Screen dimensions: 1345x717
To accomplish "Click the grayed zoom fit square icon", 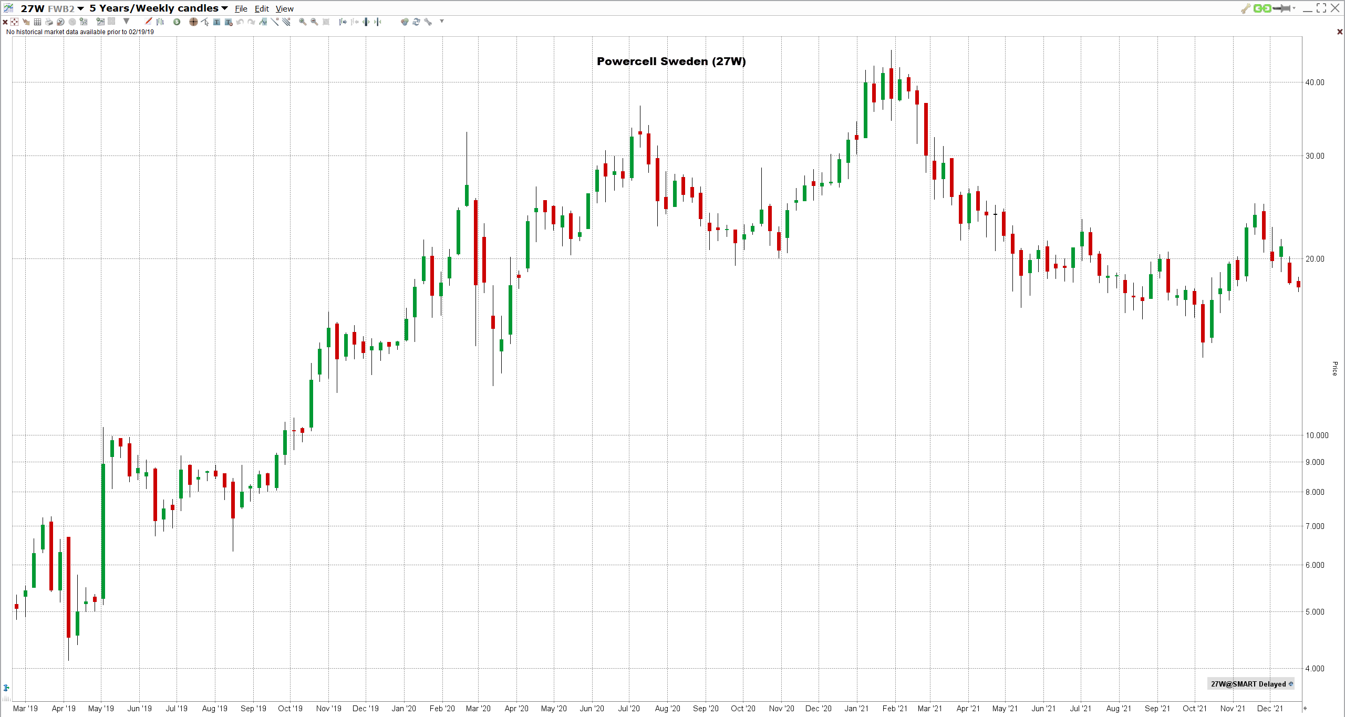I will coord(326,22).
